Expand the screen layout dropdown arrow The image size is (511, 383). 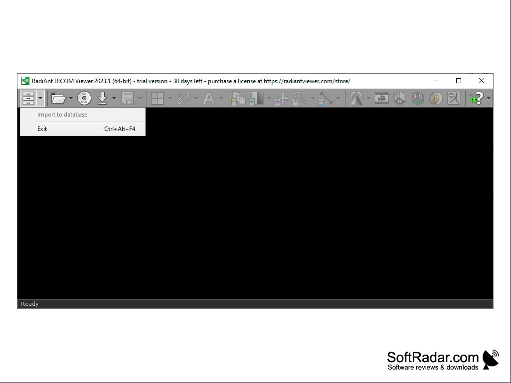pyautogui.click(x=170, y=98)
